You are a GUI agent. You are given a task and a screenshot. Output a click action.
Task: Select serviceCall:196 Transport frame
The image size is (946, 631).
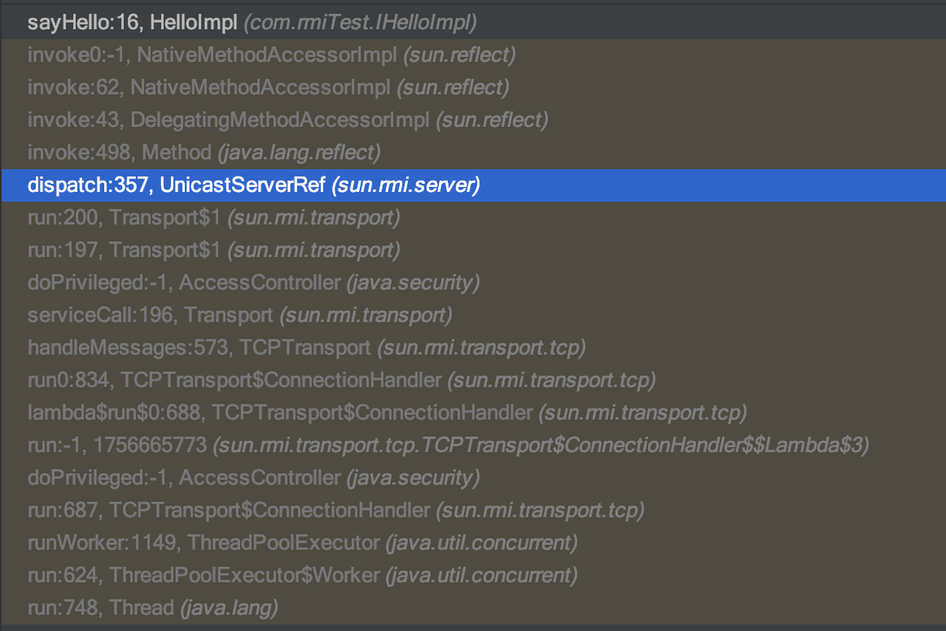point(473,315)
